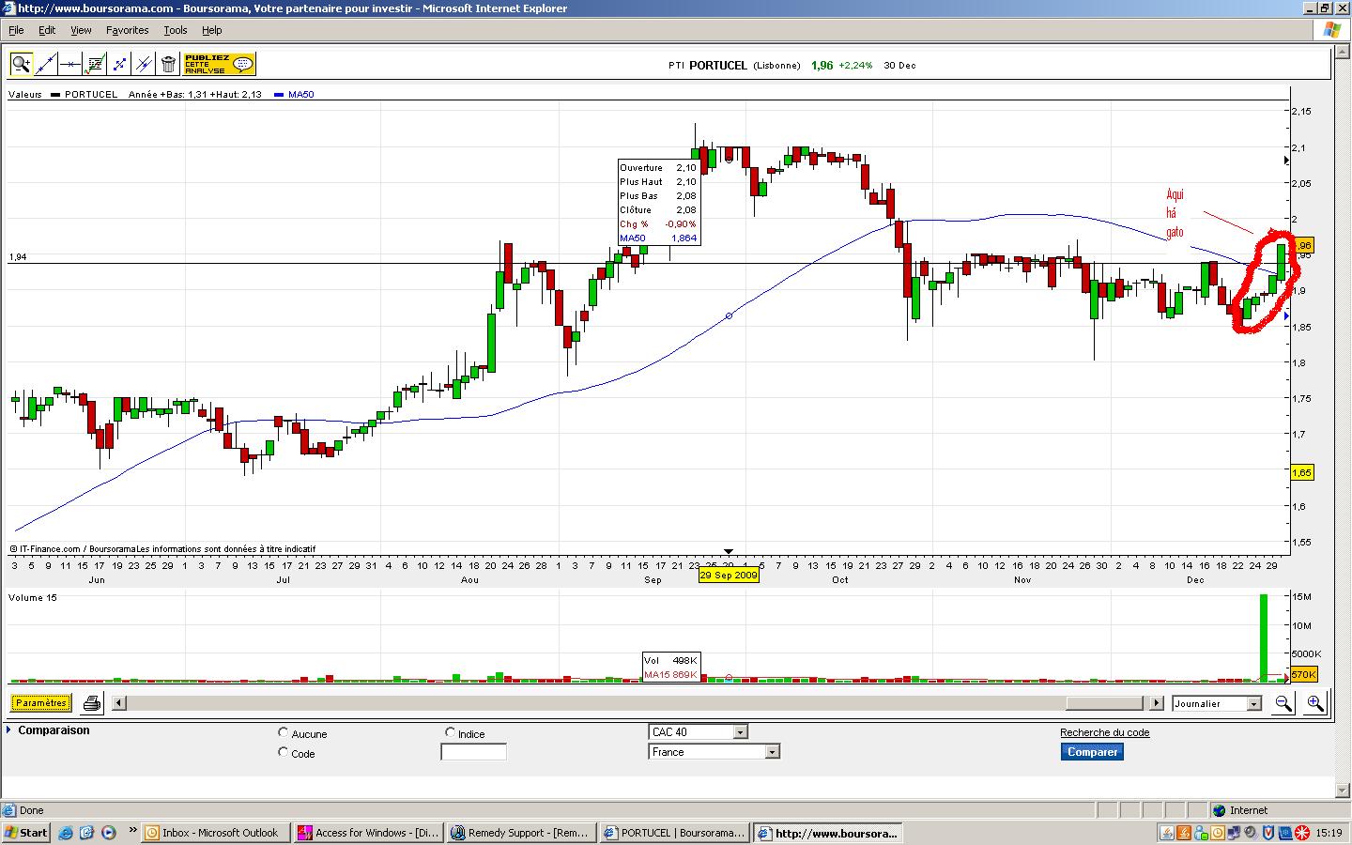Click the yellow 1,96 price label

tap(1302, 246)
